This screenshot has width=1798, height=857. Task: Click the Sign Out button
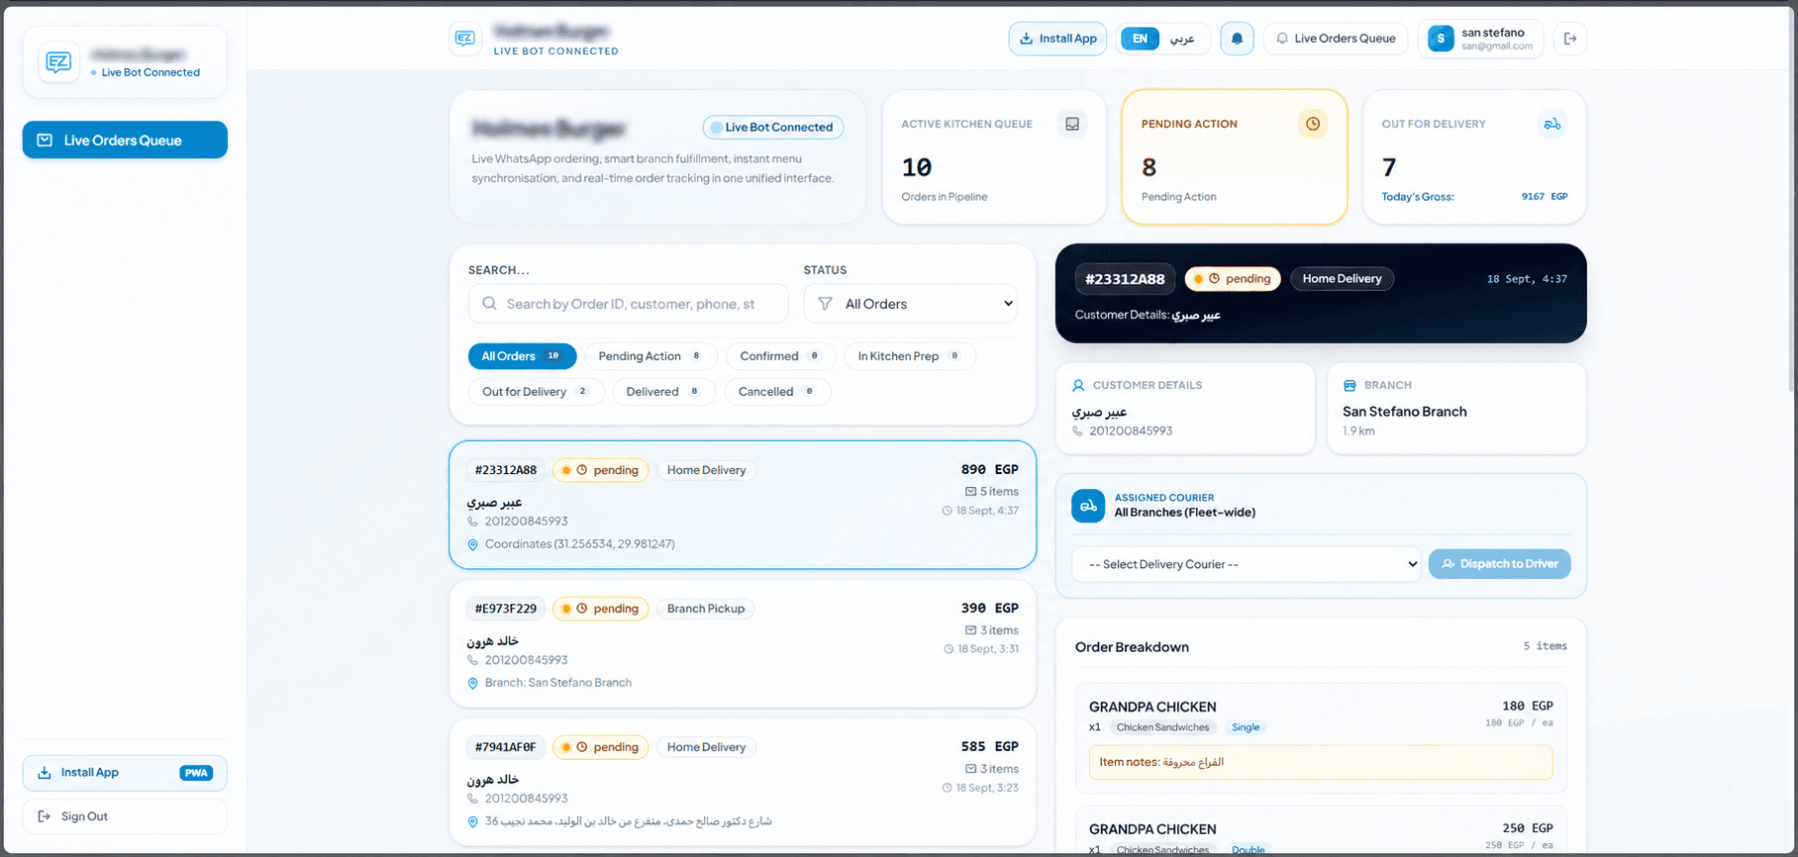pos(125,816)
